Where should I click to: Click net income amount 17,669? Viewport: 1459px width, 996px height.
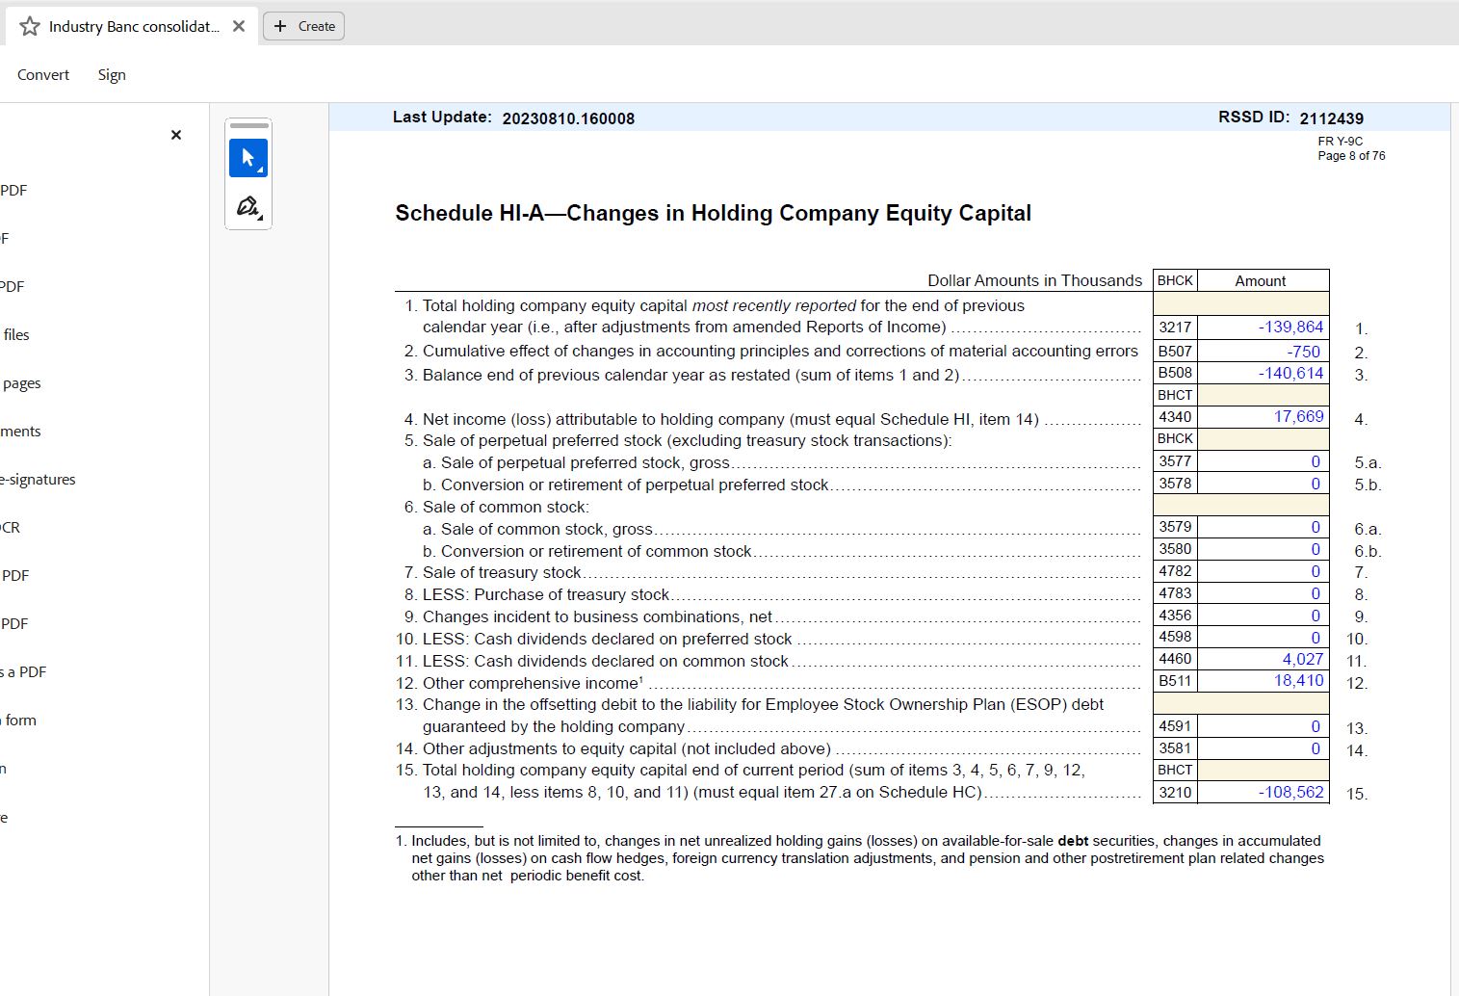(x=1264, y=416)
